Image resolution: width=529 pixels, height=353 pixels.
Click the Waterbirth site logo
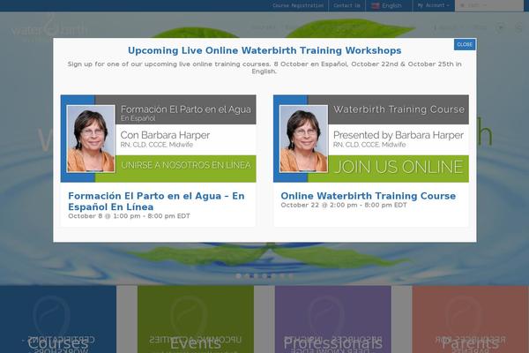click(x=49, y=28)
